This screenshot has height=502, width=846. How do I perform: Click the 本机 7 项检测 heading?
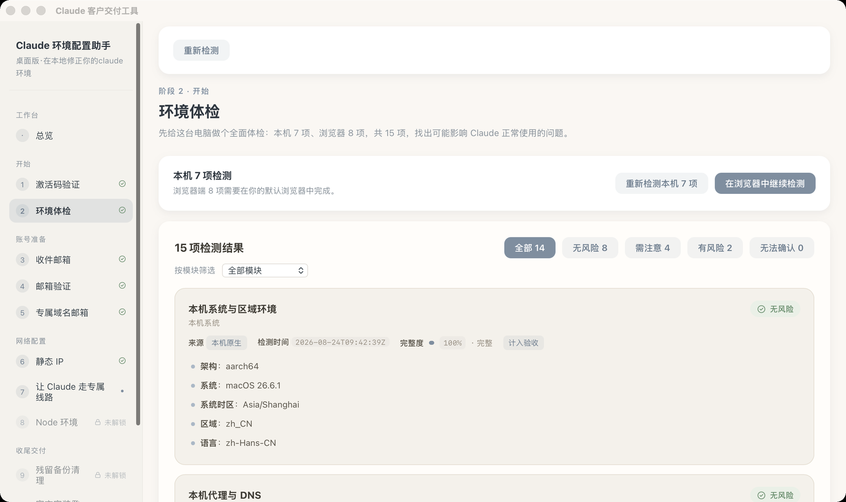tap(203, 176)
